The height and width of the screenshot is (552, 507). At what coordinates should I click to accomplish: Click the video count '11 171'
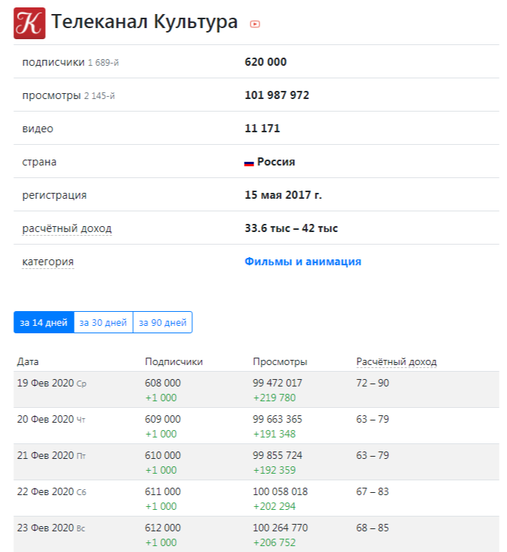(262, 129)
